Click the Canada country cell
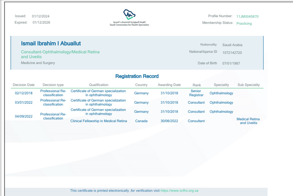293x196 pixels. pyautogui.click(x=141, y=121)
